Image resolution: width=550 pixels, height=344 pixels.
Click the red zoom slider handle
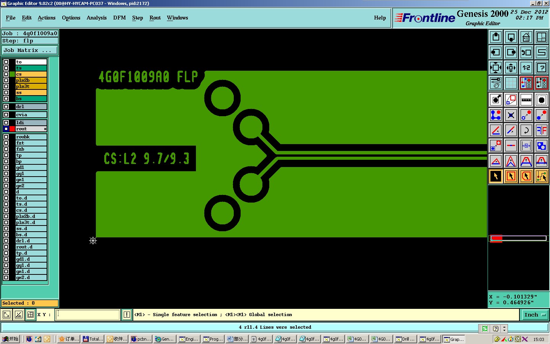(496, 239)
